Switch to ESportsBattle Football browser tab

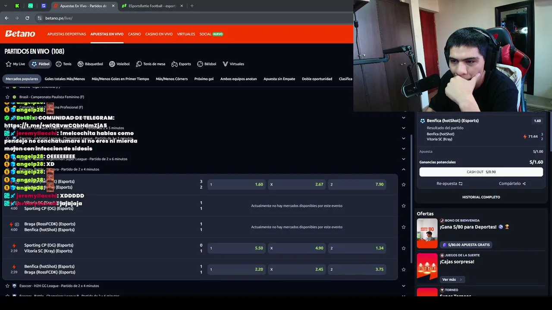pyautogui.click(x=152, y=6)
